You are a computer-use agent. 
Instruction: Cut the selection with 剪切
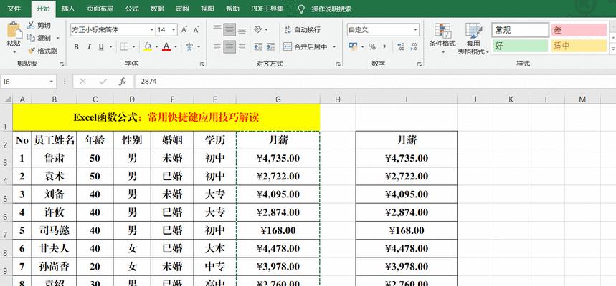coord(39,26)
